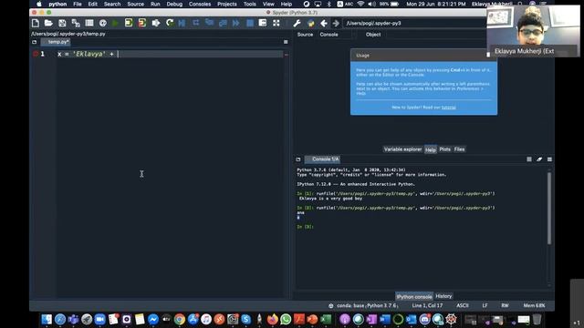584x328 pixels.
Task: Click the editor browse tabs icon beside temp.py
Action: 35,42
